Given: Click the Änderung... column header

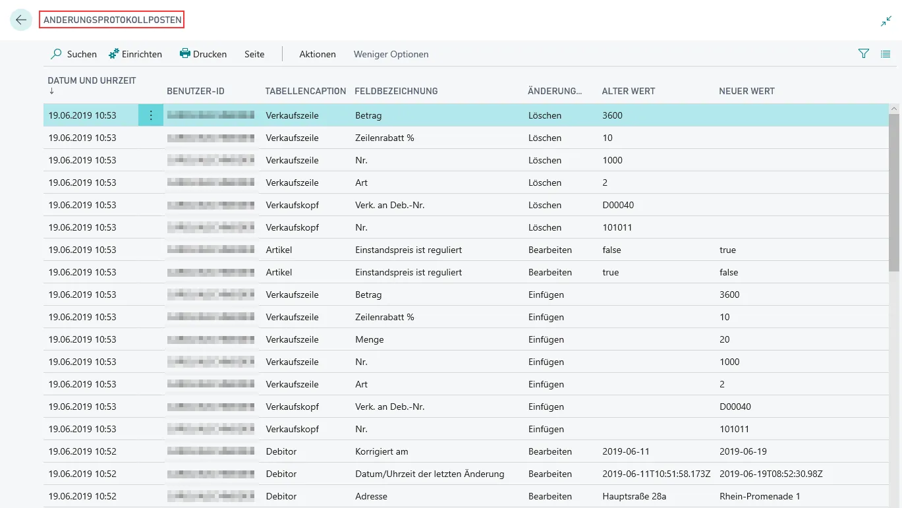Looking at the screenshot, I should click(555, 91).
